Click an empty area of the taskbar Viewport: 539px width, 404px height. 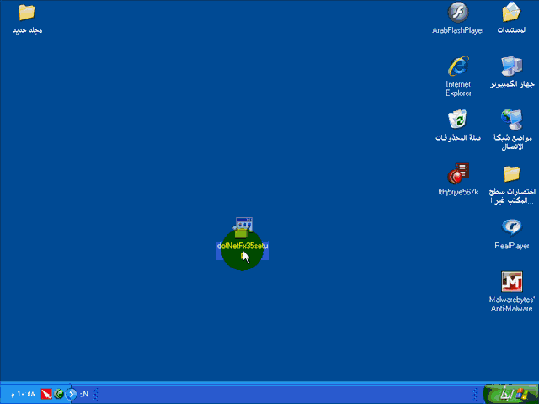pyautogui.click(x=286, y=394)
